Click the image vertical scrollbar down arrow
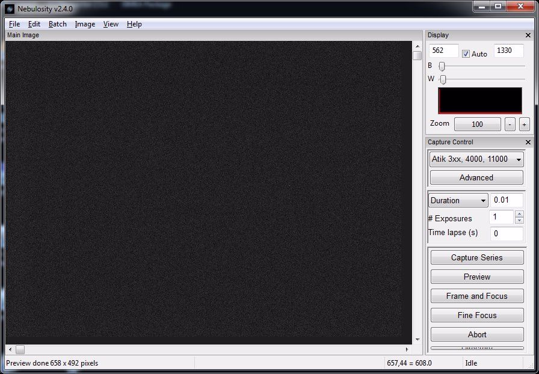 (x=417, y=340)
